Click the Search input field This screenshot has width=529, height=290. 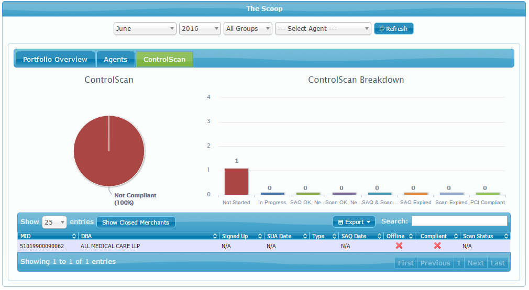[x=459, y=221]
